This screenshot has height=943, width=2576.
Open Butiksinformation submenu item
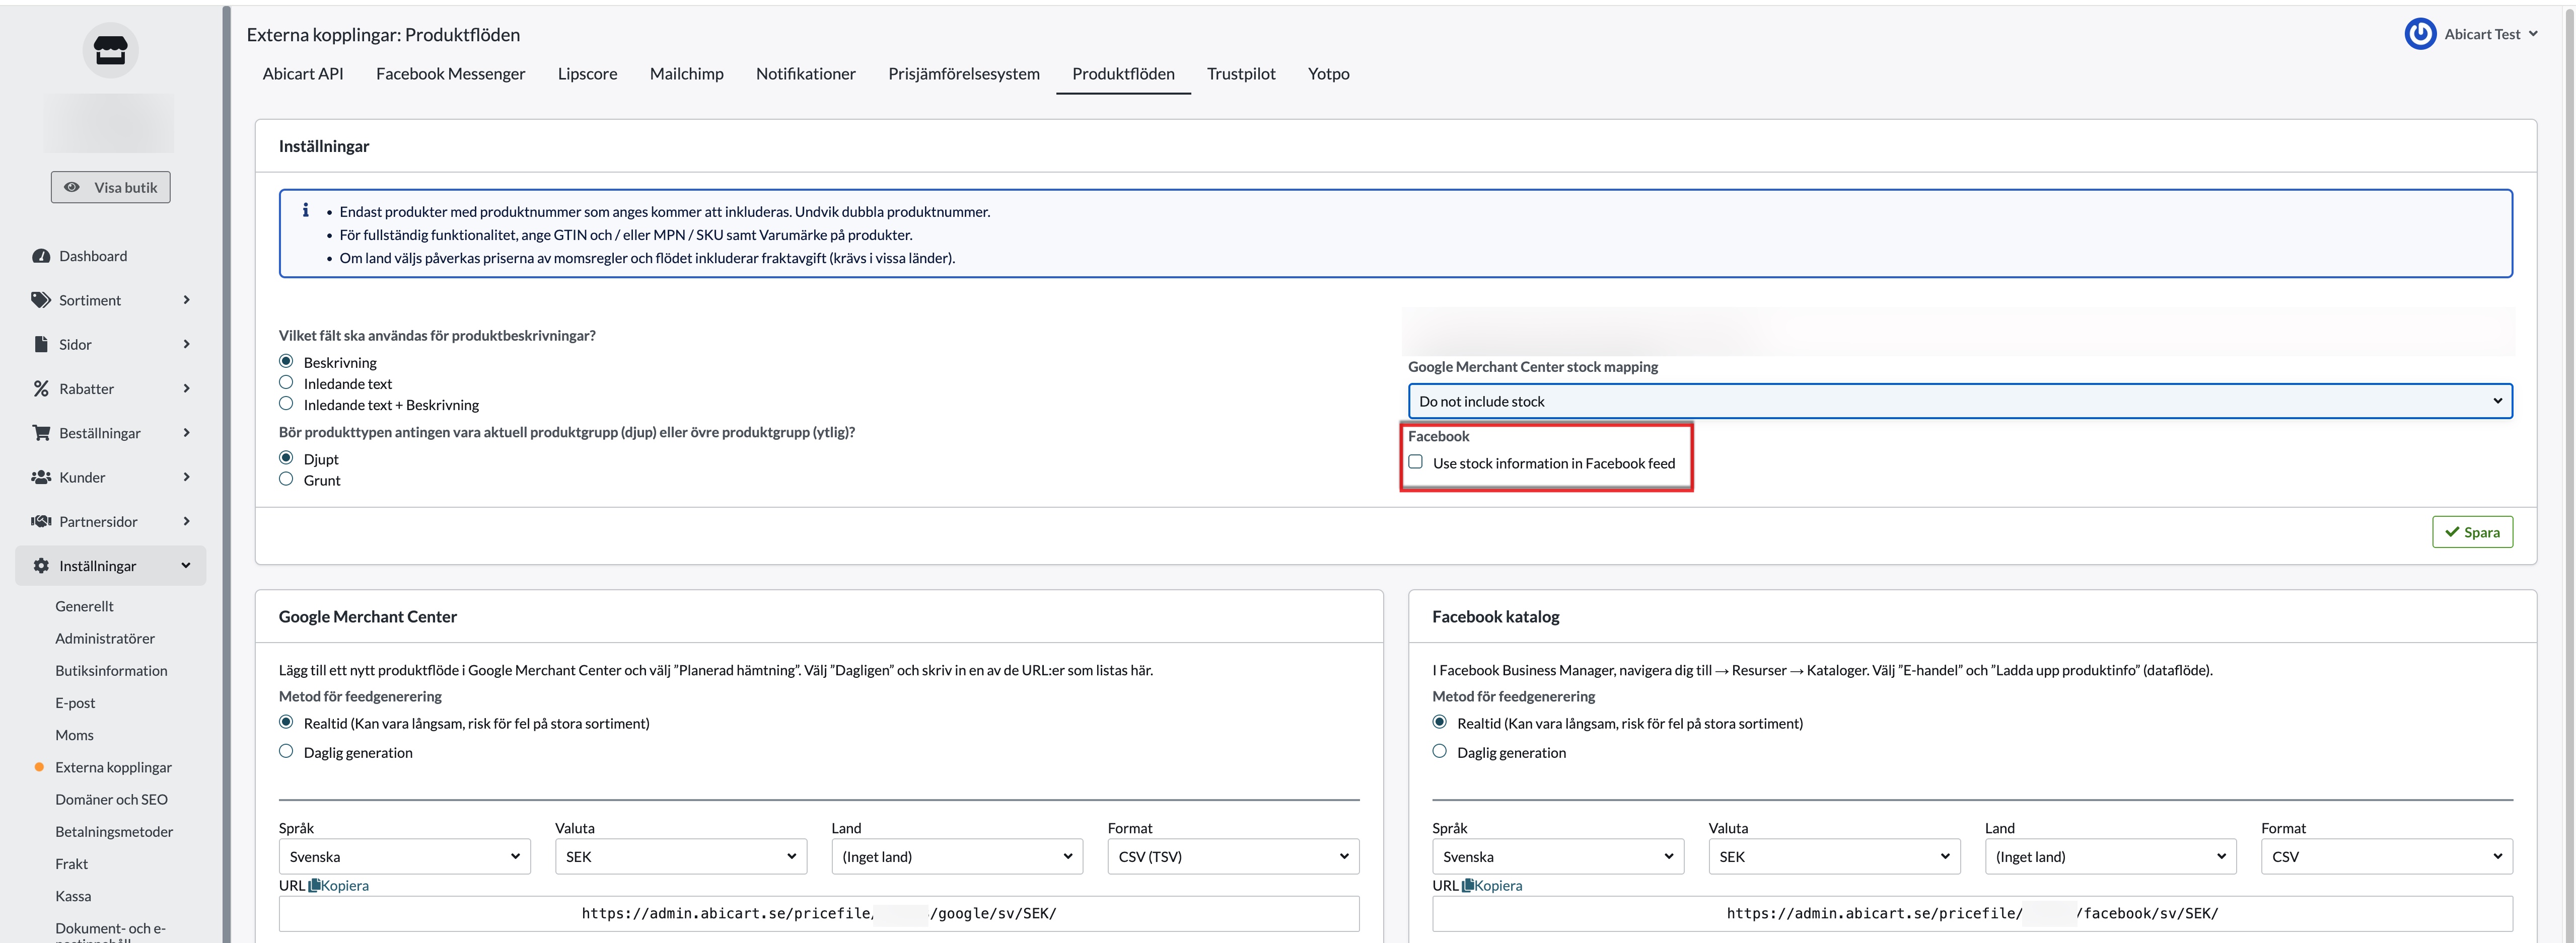point(111,670)
